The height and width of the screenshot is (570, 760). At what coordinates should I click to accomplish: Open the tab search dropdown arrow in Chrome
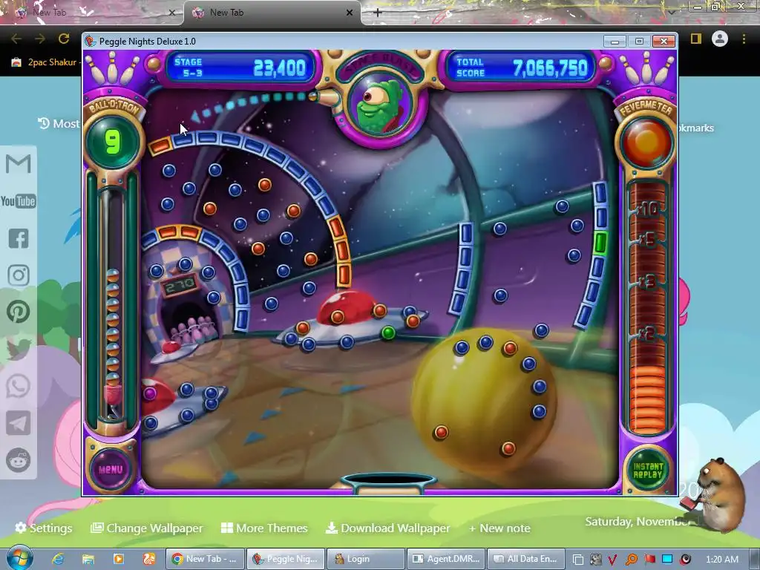point(672,12)
